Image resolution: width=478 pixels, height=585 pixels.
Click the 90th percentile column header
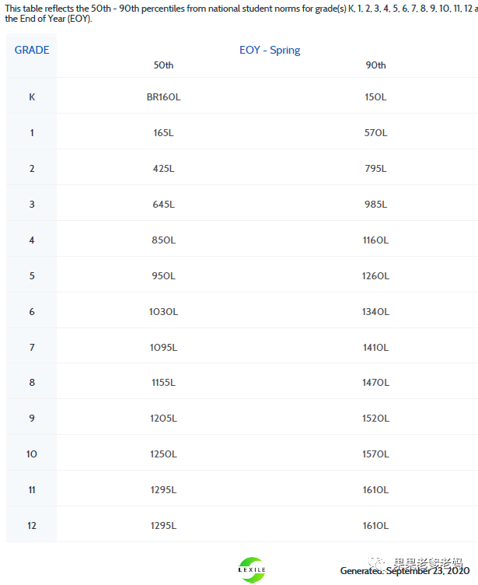pyautogui.click(x=375, y=65)
